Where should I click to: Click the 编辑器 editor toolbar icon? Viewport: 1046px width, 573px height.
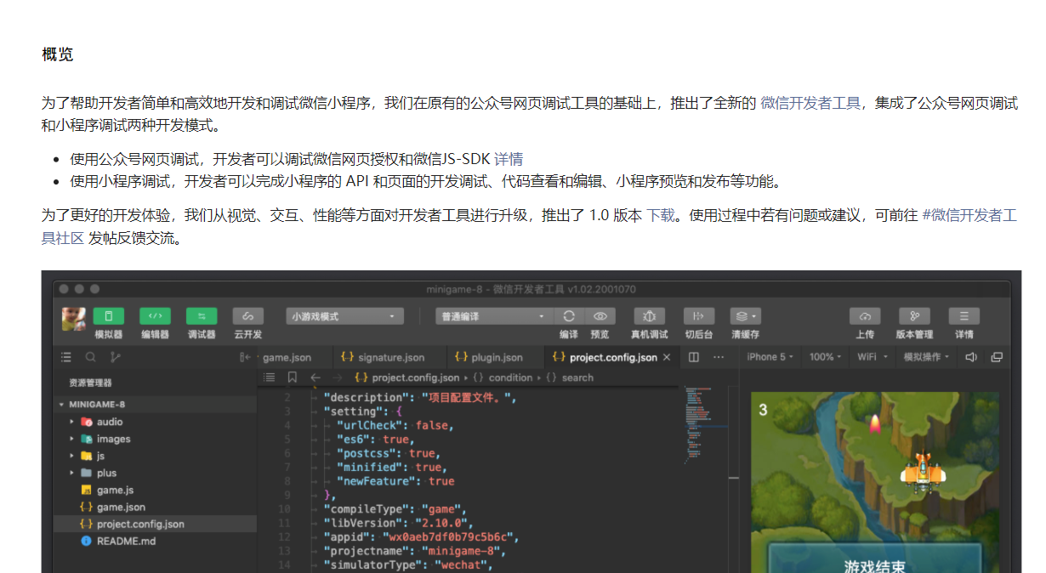point(155,315)
